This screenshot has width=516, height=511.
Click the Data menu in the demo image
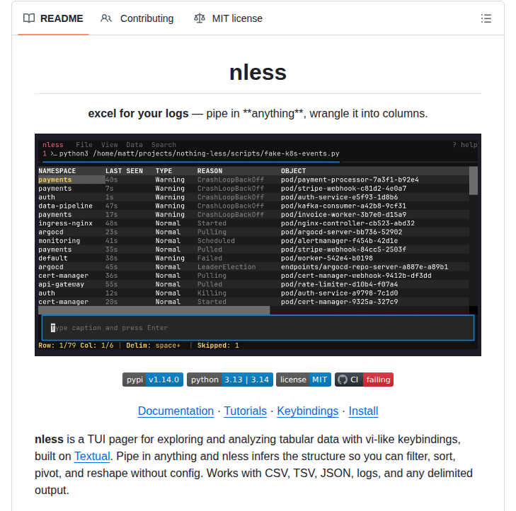(134, 145)
